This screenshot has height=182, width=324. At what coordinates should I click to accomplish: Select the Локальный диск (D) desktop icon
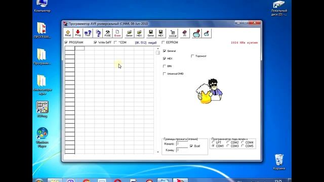[279, 8]
